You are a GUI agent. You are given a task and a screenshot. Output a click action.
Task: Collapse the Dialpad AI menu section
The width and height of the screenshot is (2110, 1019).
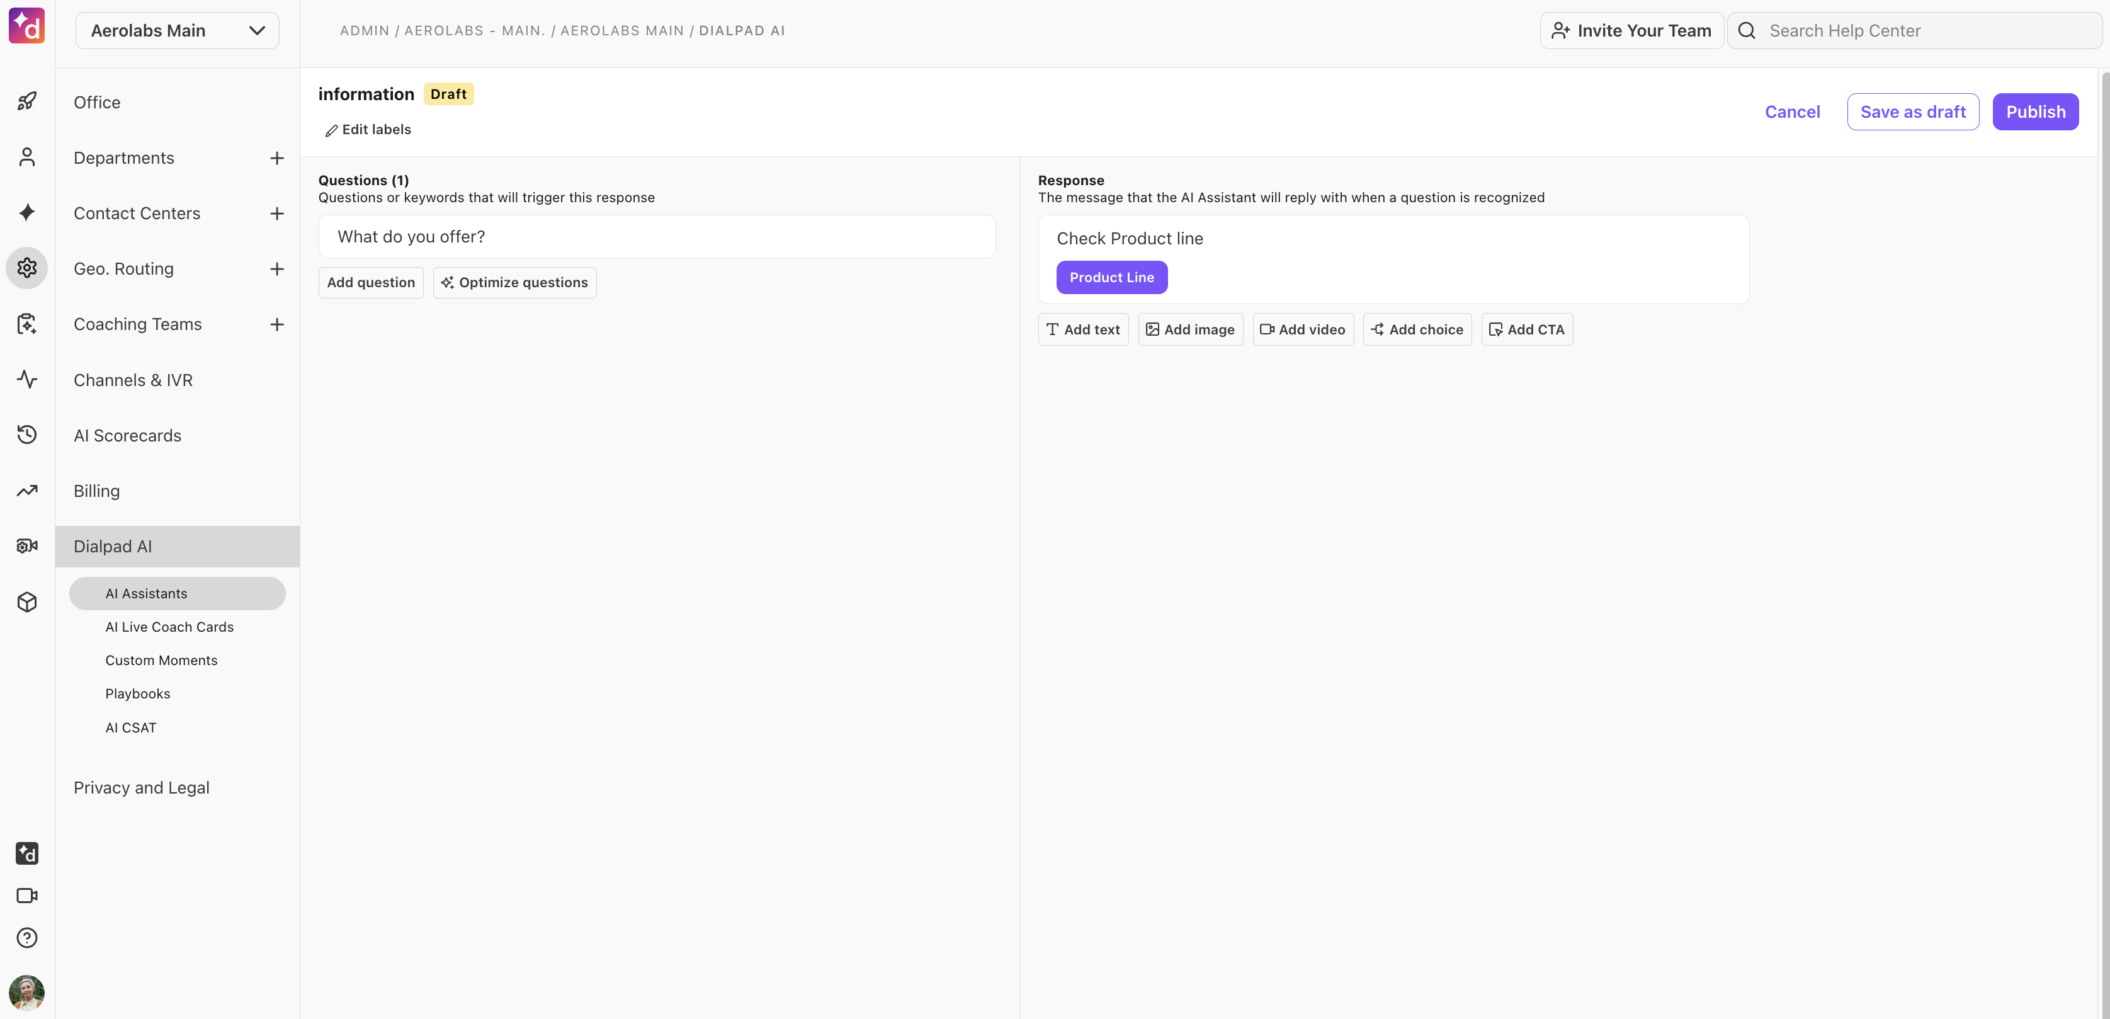[178, 547]
